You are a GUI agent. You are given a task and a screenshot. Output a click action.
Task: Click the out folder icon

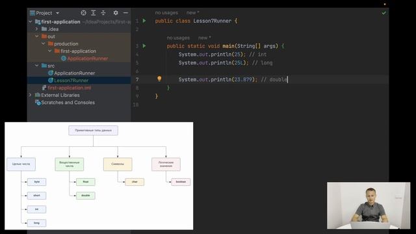click(x=44, y=36)
